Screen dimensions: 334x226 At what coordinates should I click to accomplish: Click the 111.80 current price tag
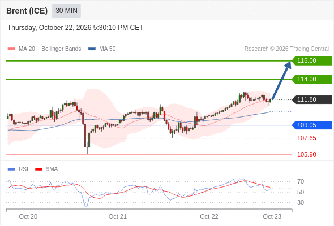click(312, 99)
